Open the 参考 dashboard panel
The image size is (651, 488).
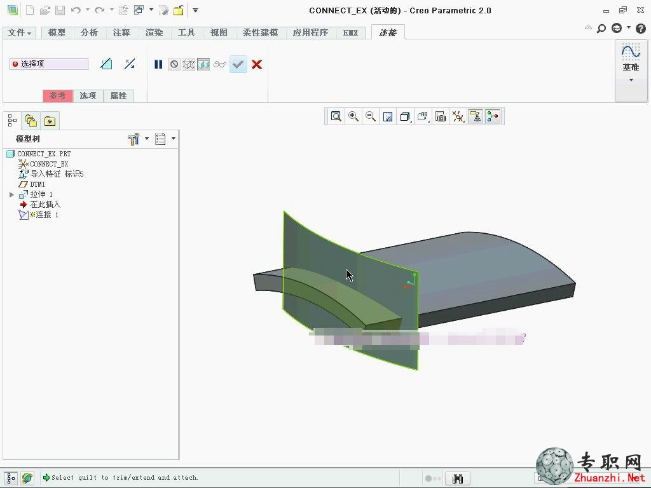(x=58, y=96)
